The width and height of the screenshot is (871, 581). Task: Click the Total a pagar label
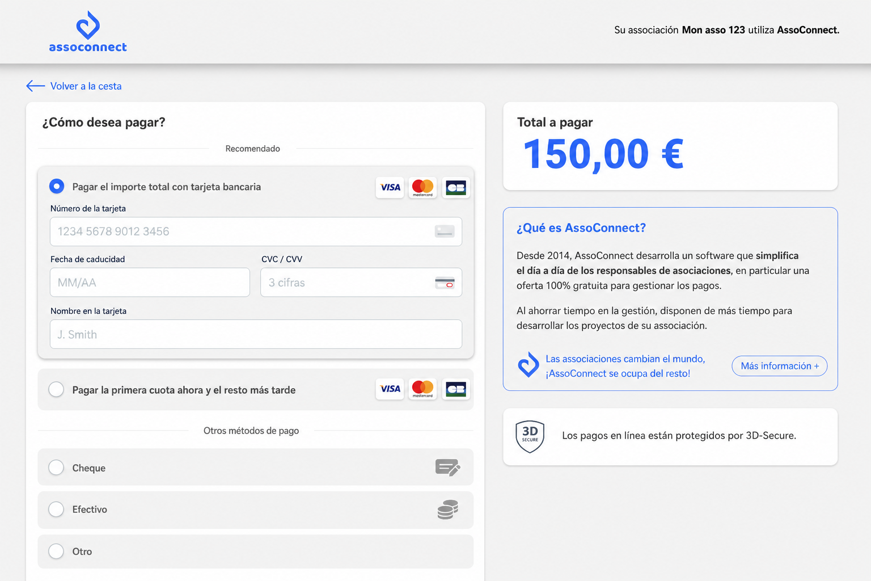555,123
